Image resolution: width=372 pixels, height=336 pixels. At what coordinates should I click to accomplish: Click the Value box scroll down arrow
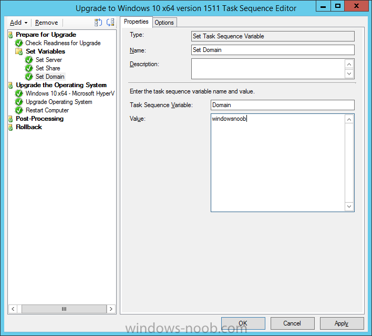click(349, 206)
